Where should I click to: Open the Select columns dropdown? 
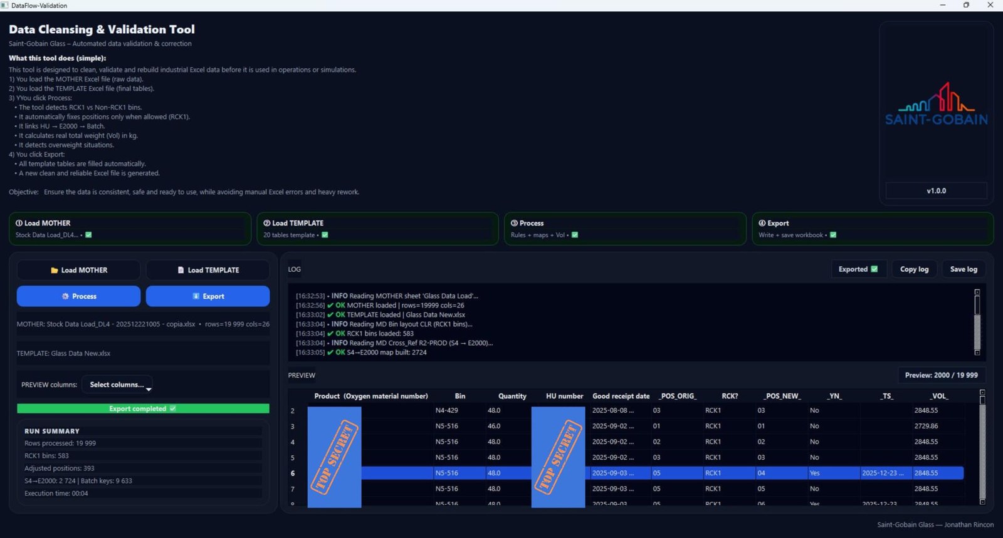coord(117,385)
